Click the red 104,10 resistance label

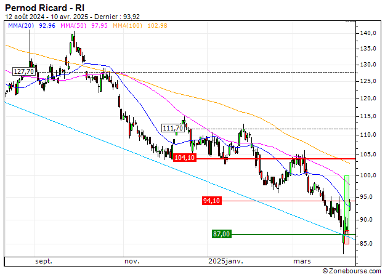tap(185, 158)
